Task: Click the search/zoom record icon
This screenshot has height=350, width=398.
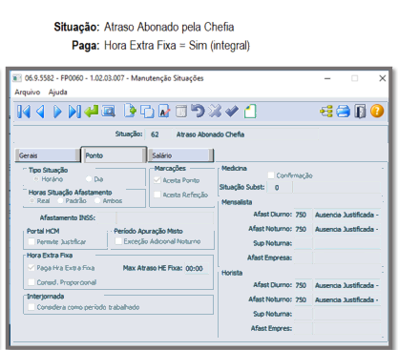Action: coord(108,112)
